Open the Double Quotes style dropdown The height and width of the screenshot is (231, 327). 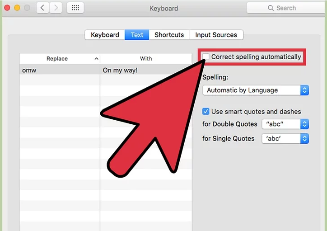point(285,124)
